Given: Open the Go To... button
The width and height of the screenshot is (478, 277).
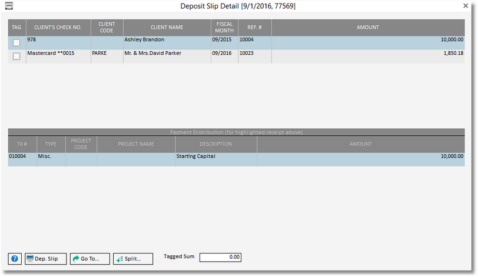Looking at the screenshot, I should (90, 259).
